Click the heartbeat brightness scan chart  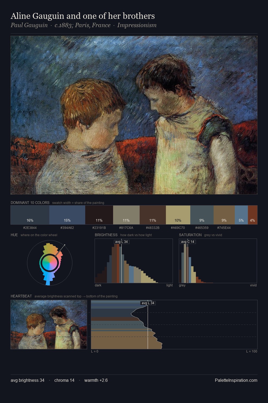tap(174, 325)
